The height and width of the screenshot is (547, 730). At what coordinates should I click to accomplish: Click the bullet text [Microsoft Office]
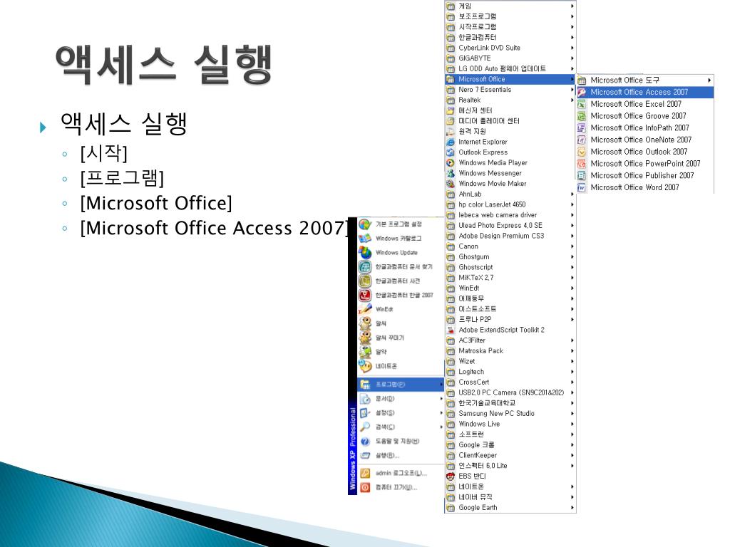tap(156, 203)
